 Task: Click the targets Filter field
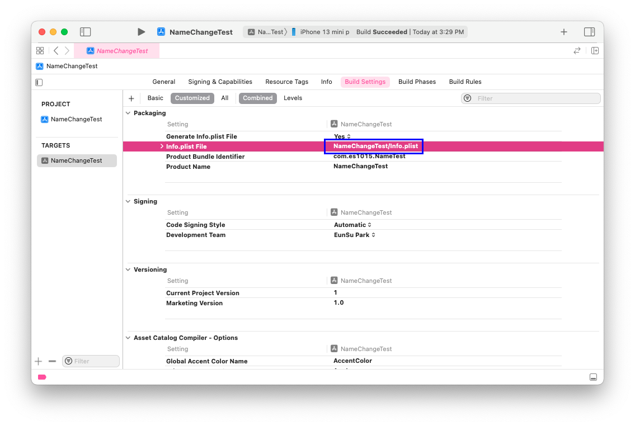click(91, 361)
